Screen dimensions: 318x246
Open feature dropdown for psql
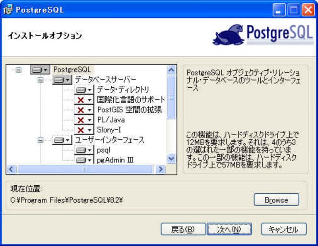tap(84, 150)
